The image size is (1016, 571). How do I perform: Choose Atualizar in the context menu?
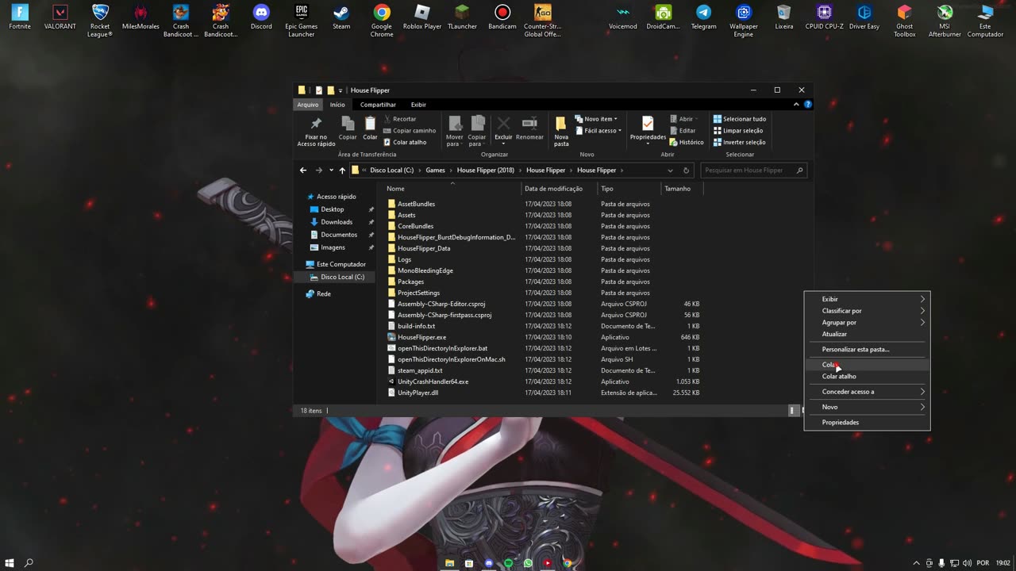click(867, 334)
